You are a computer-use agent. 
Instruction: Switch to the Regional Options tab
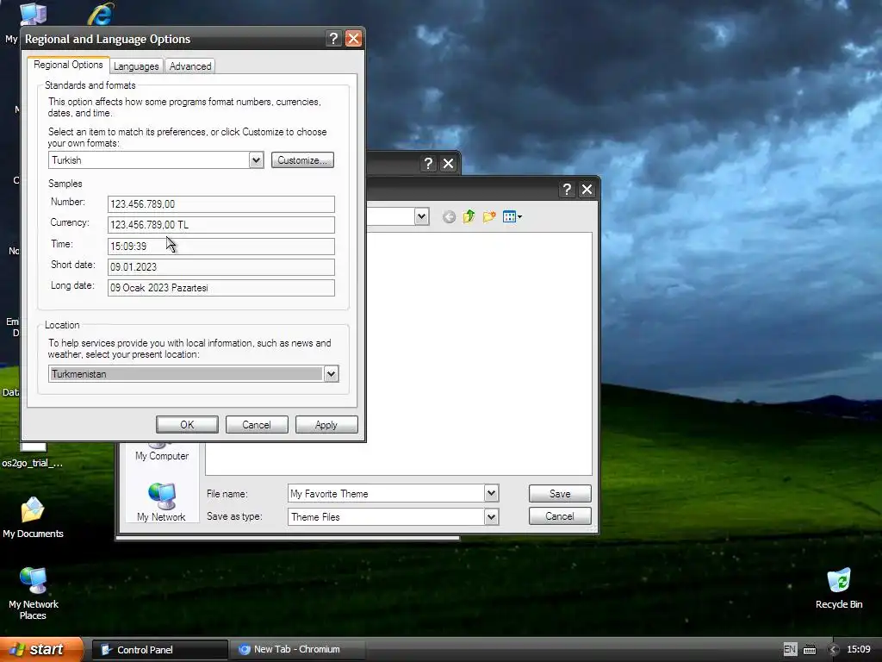68,65
